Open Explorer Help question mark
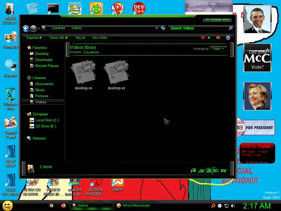 tap(228, 38)
